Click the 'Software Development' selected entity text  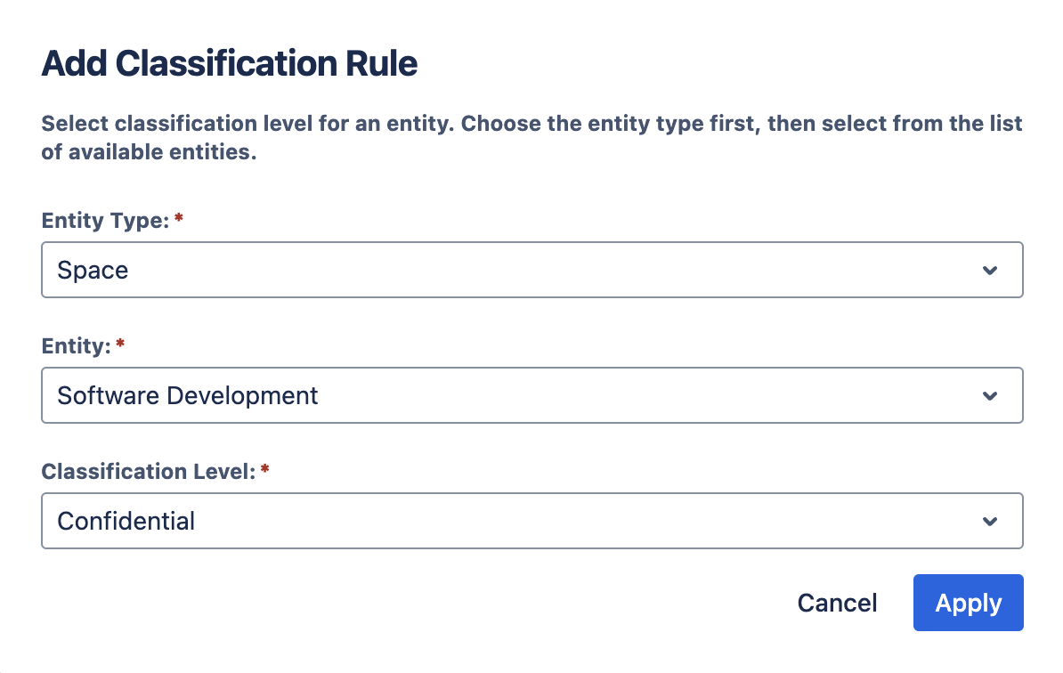(187, 396)
